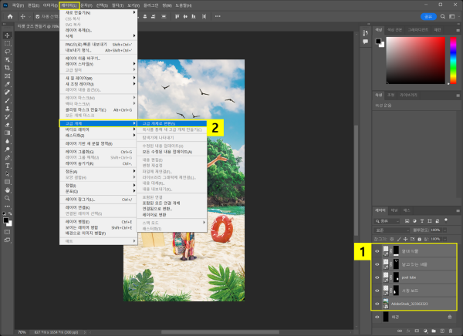Image resolution: width=463 pixels, height=336 pixels.
Task: Hide the 배경 layer
Action: coord(377,318)
